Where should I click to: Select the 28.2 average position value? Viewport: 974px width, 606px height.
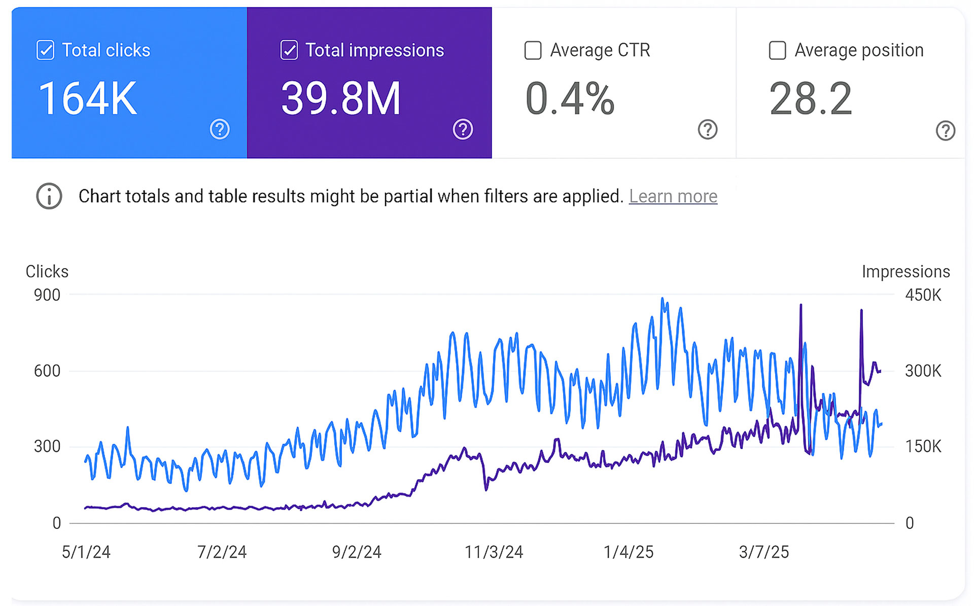[x=811, y=98]
